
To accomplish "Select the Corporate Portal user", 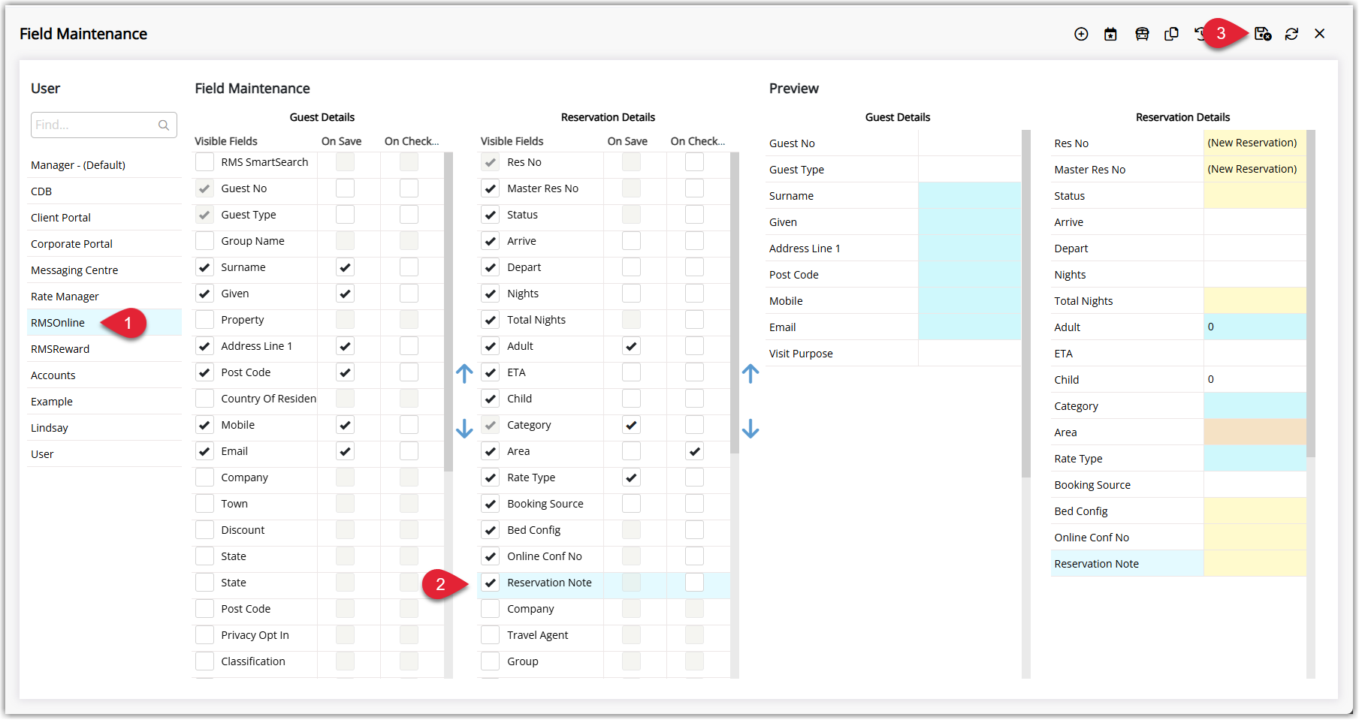I will point(104,244).
